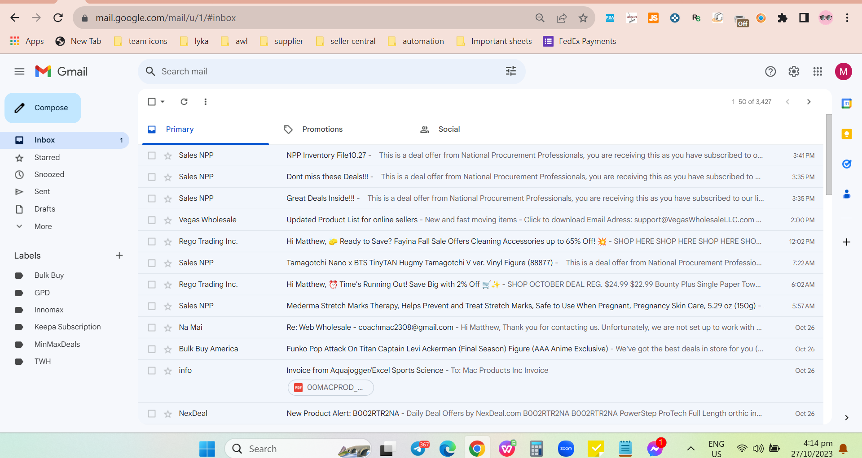862x458 pixels.
Task: Open Google Keep side panel icon
Action: click(847, 134)
